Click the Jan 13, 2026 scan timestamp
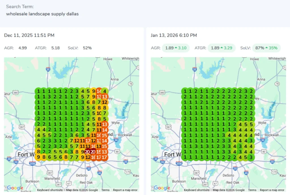Viewport: 290px width, 195px height. tap(174, 35)
